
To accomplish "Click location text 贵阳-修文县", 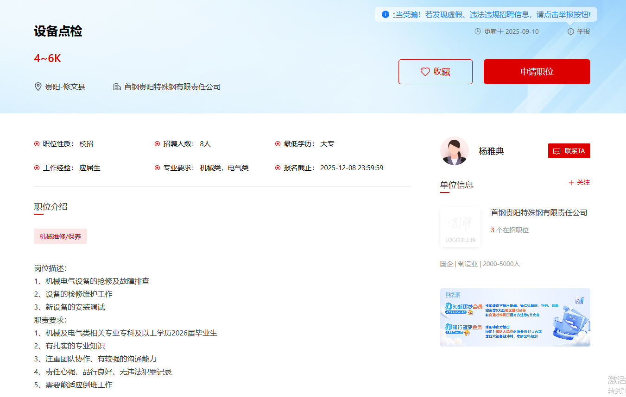I will point(65,87).
